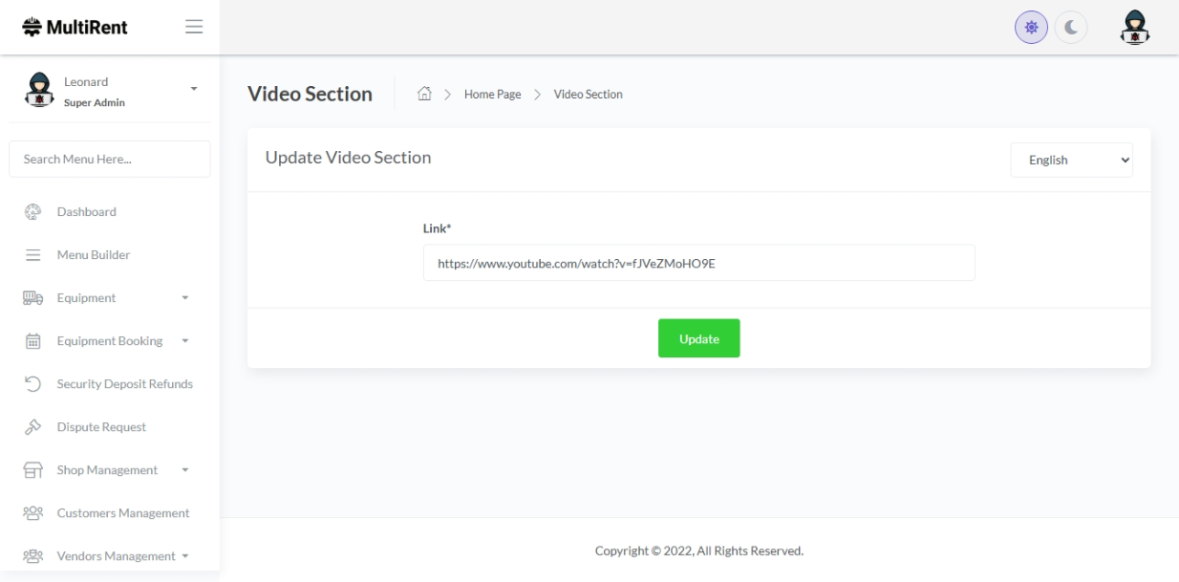Open the English language dropdown
The height and width of the screenshot is (582, 1179).
[1071, 161]
